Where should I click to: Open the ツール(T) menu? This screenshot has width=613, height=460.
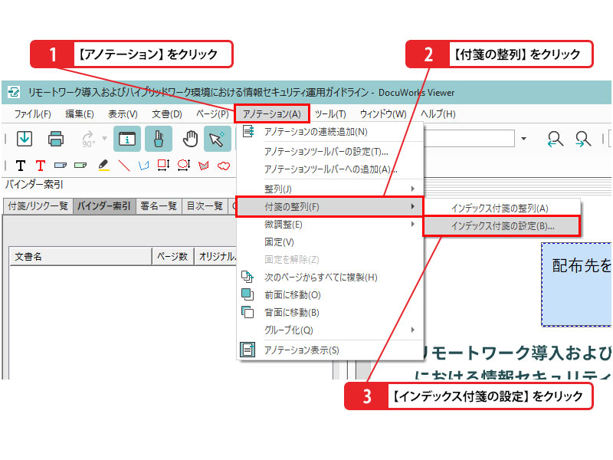(x=330, y=113)
